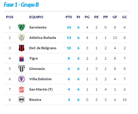
Task: Click the Atlético Rafaela club crest
Action: click(x=22, y=38)
